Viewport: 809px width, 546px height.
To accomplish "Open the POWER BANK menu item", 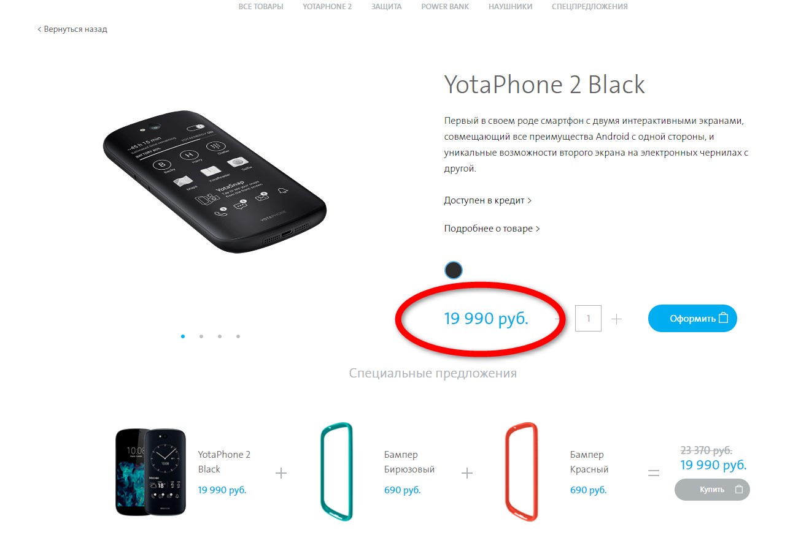I will coord(445,7).
